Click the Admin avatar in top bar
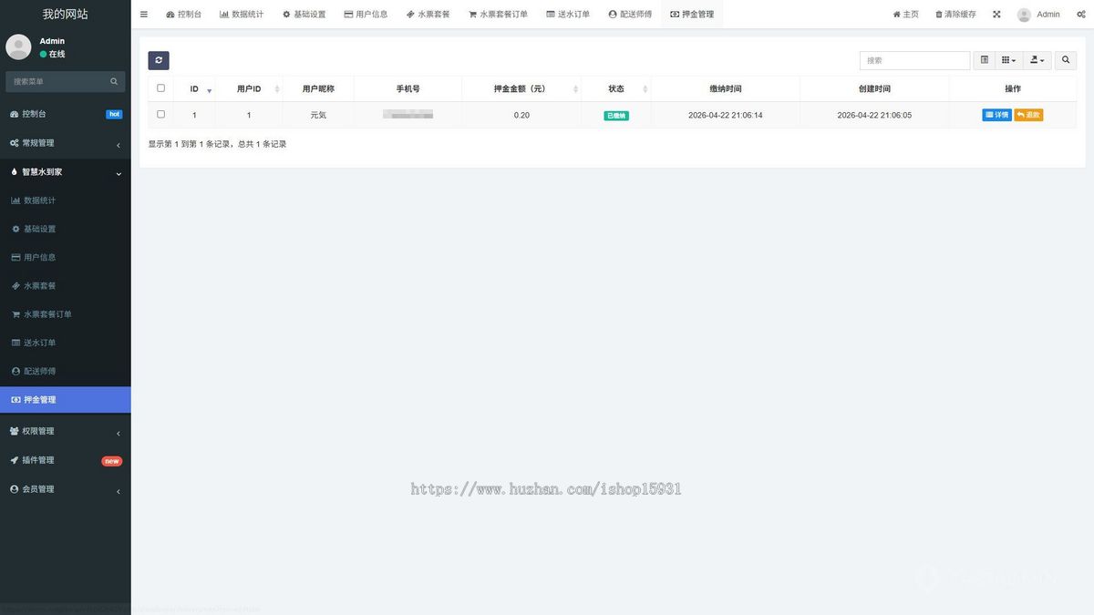The image size is (1094, 615). pos(1024,15)
